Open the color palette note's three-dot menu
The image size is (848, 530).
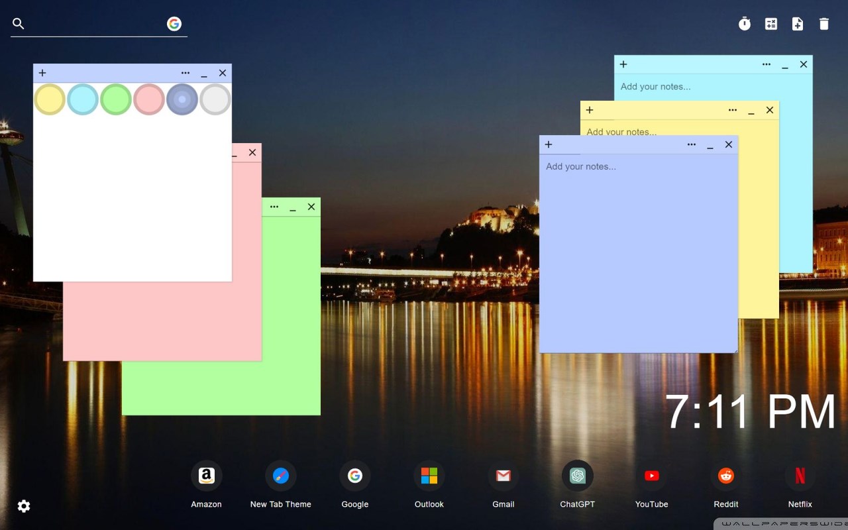pos(185,73)
